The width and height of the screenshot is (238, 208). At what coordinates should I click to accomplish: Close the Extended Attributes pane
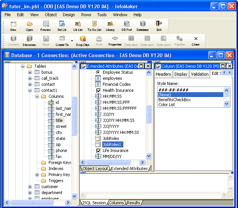[148, 66]
